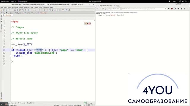Bookmark the page with the star icon
The height and width of the screenshot is (106, 190).
click(166, 9)
